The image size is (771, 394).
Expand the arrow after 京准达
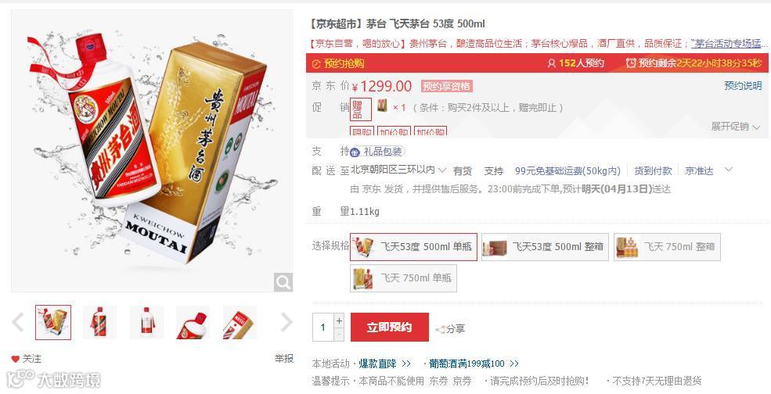pos(729,170)
